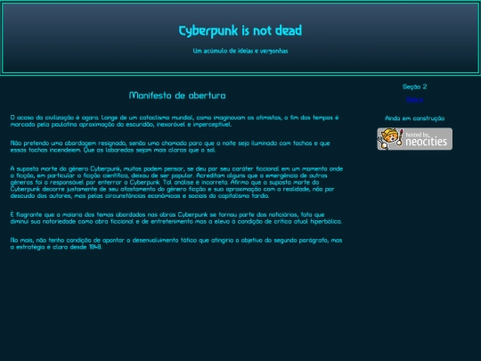Click the hosted by neocities badge

[414, 139]
